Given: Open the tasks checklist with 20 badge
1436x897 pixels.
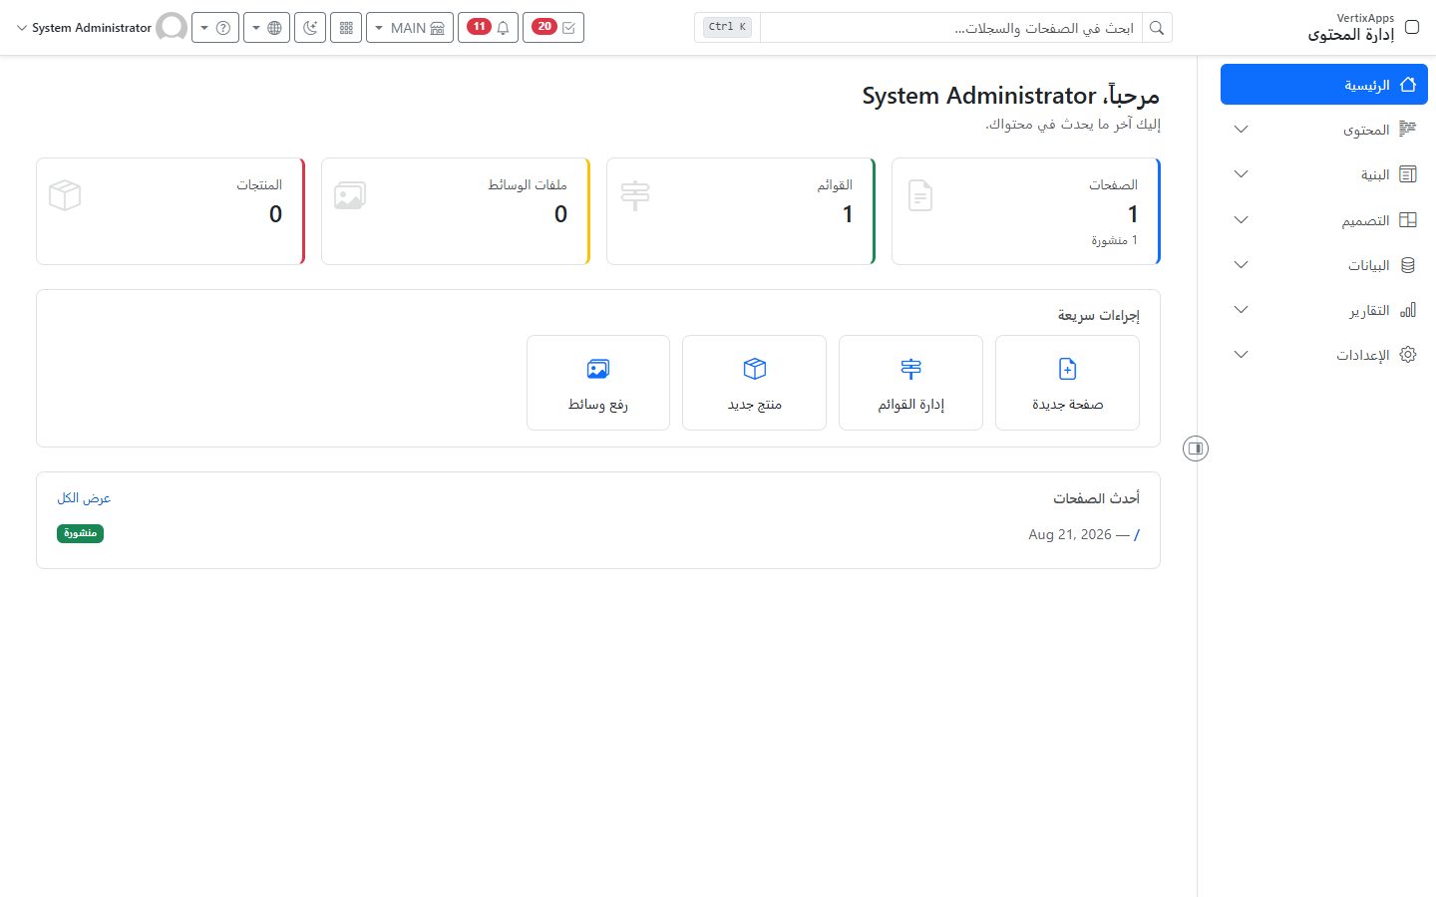Looking at the screenshot, I should 553,28.
